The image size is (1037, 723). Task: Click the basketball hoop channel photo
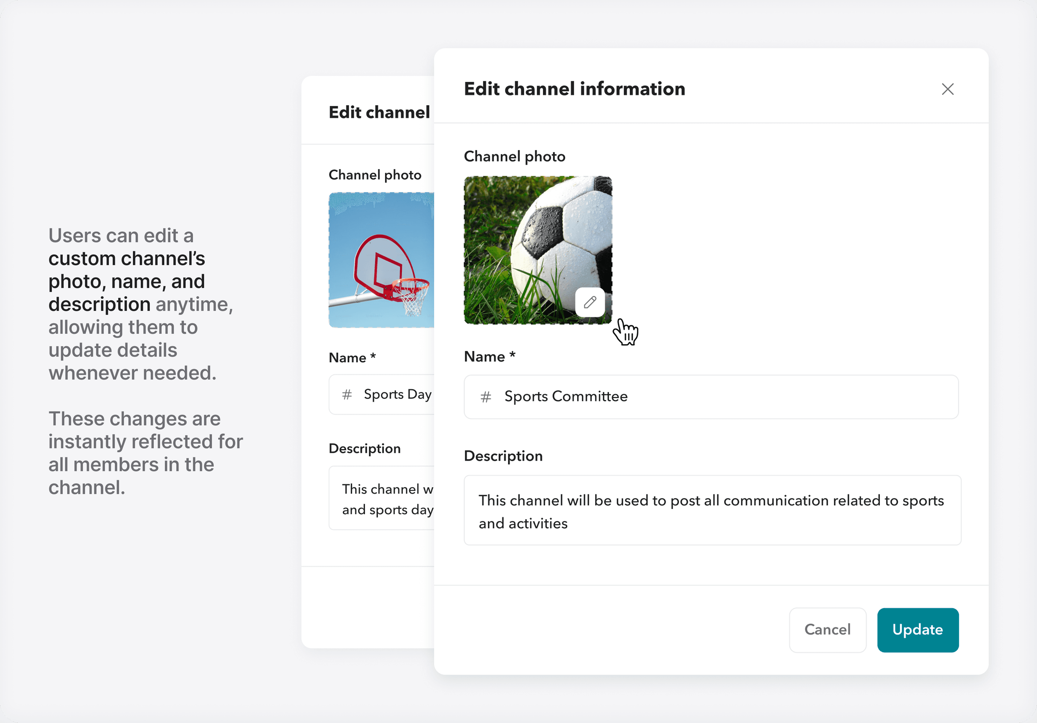(x=381, y=260)
